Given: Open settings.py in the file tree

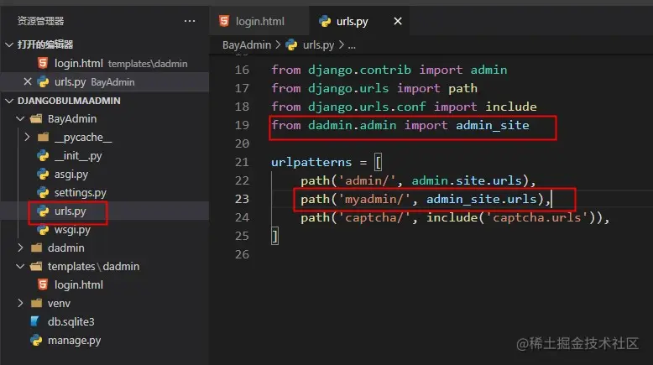Looking at the screenshot, I should coord(81,193).
